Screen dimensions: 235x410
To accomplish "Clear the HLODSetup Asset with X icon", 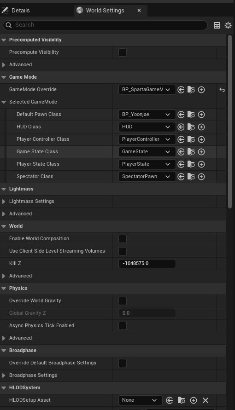I will point(206,400).
